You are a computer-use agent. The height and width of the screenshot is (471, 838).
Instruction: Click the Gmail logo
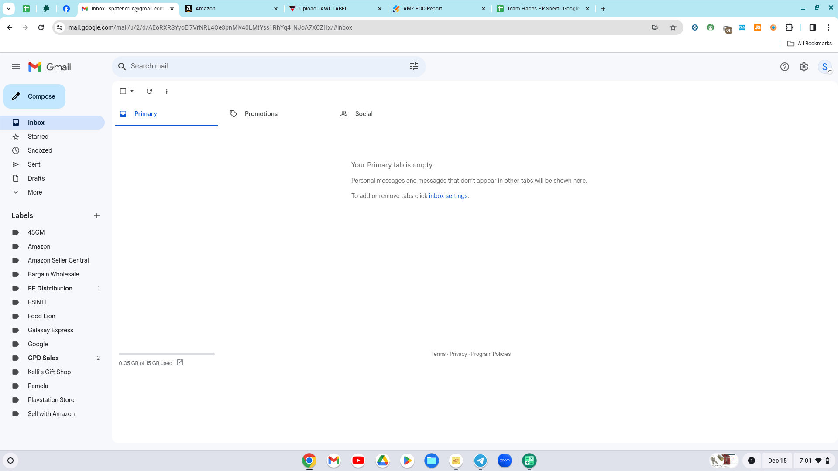[49, 67]
